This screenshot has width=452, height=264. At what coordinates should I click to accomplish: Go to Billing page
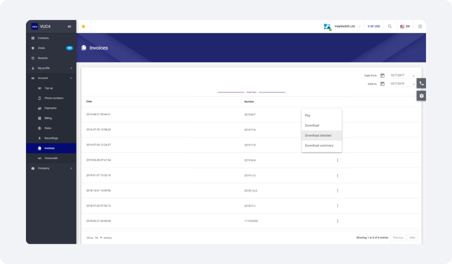point(51,118)
